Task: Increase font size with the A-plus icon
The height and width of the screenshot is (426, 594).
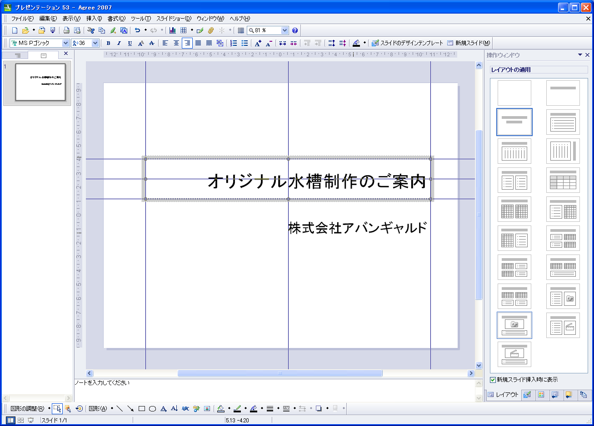Action: coord(258,43)
